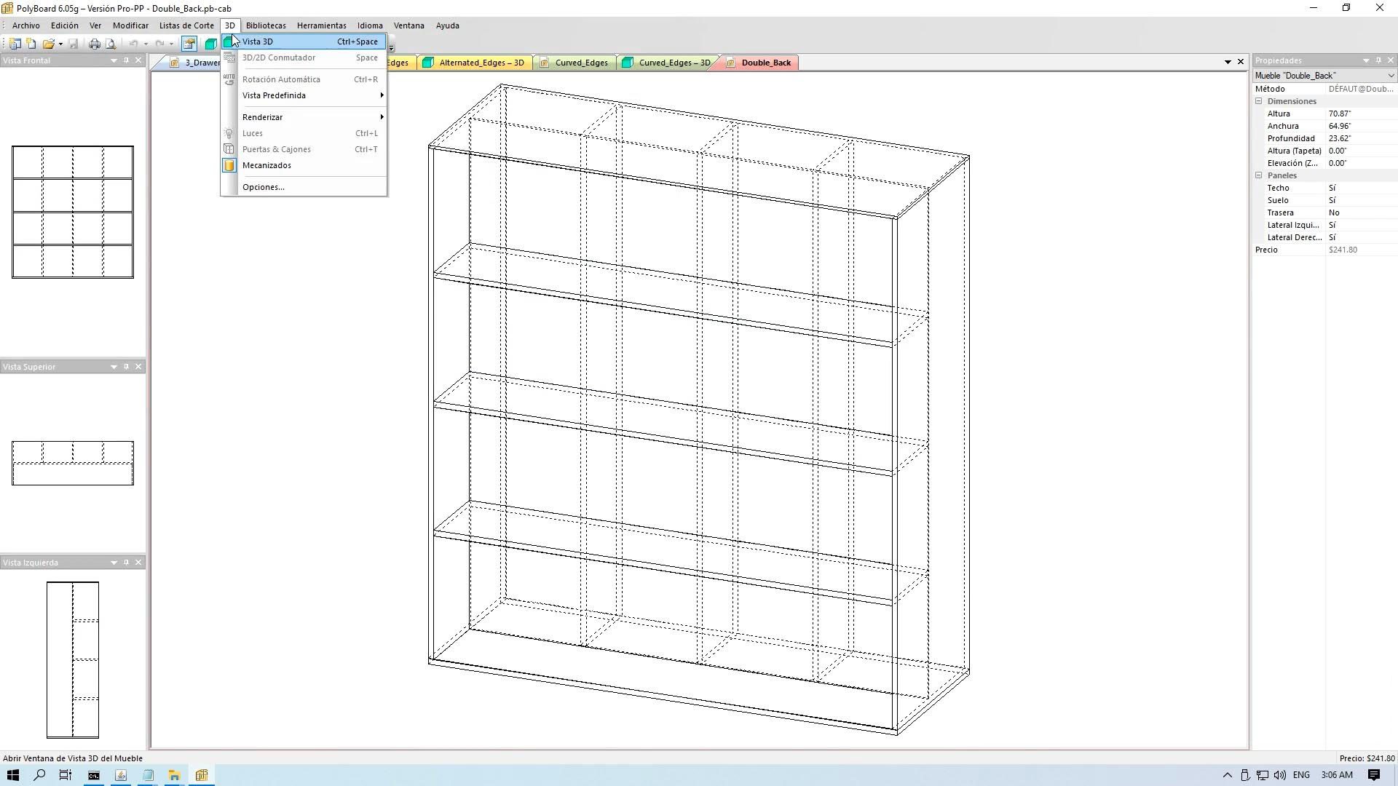Viewport: 1398px width, 786px height.
Task: Open the Mueble "Double_Back" dropdown
Action: coord(1390,76)
